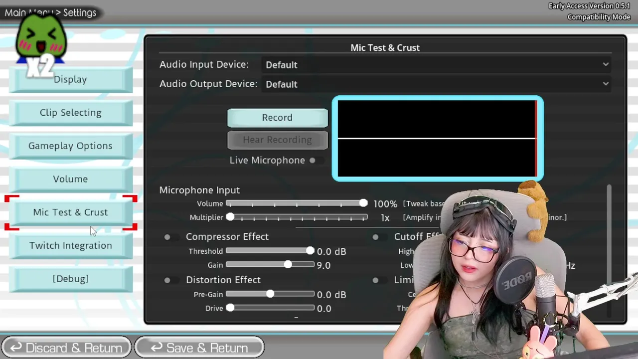Click the Hear Recording button

(x=277, y=140)
